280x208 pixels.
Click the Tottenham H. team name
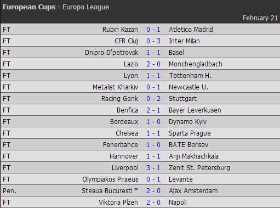click(x=190, y=76)
